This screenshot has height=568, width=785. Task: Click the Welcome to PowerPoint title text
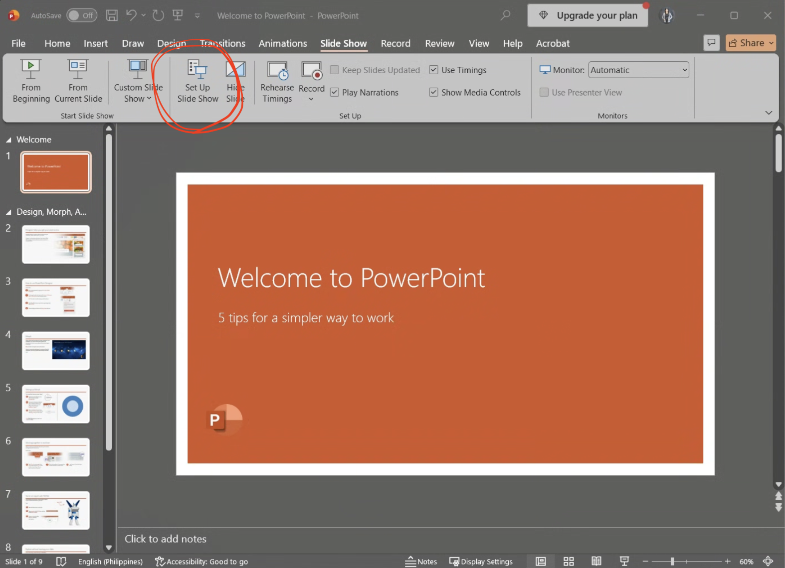click(x=351, y=278)
